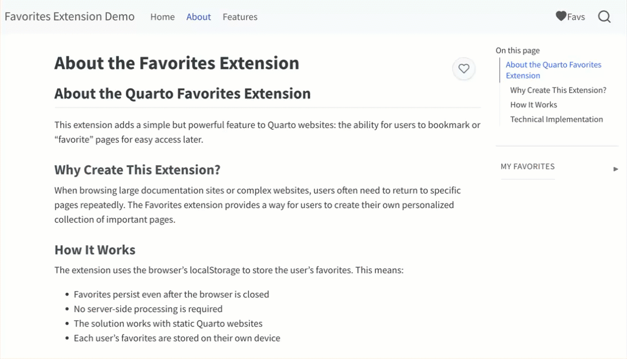Toggle the page favorite heart button
627x359 pixels.
pyautogui.click(x=464, y=69)
